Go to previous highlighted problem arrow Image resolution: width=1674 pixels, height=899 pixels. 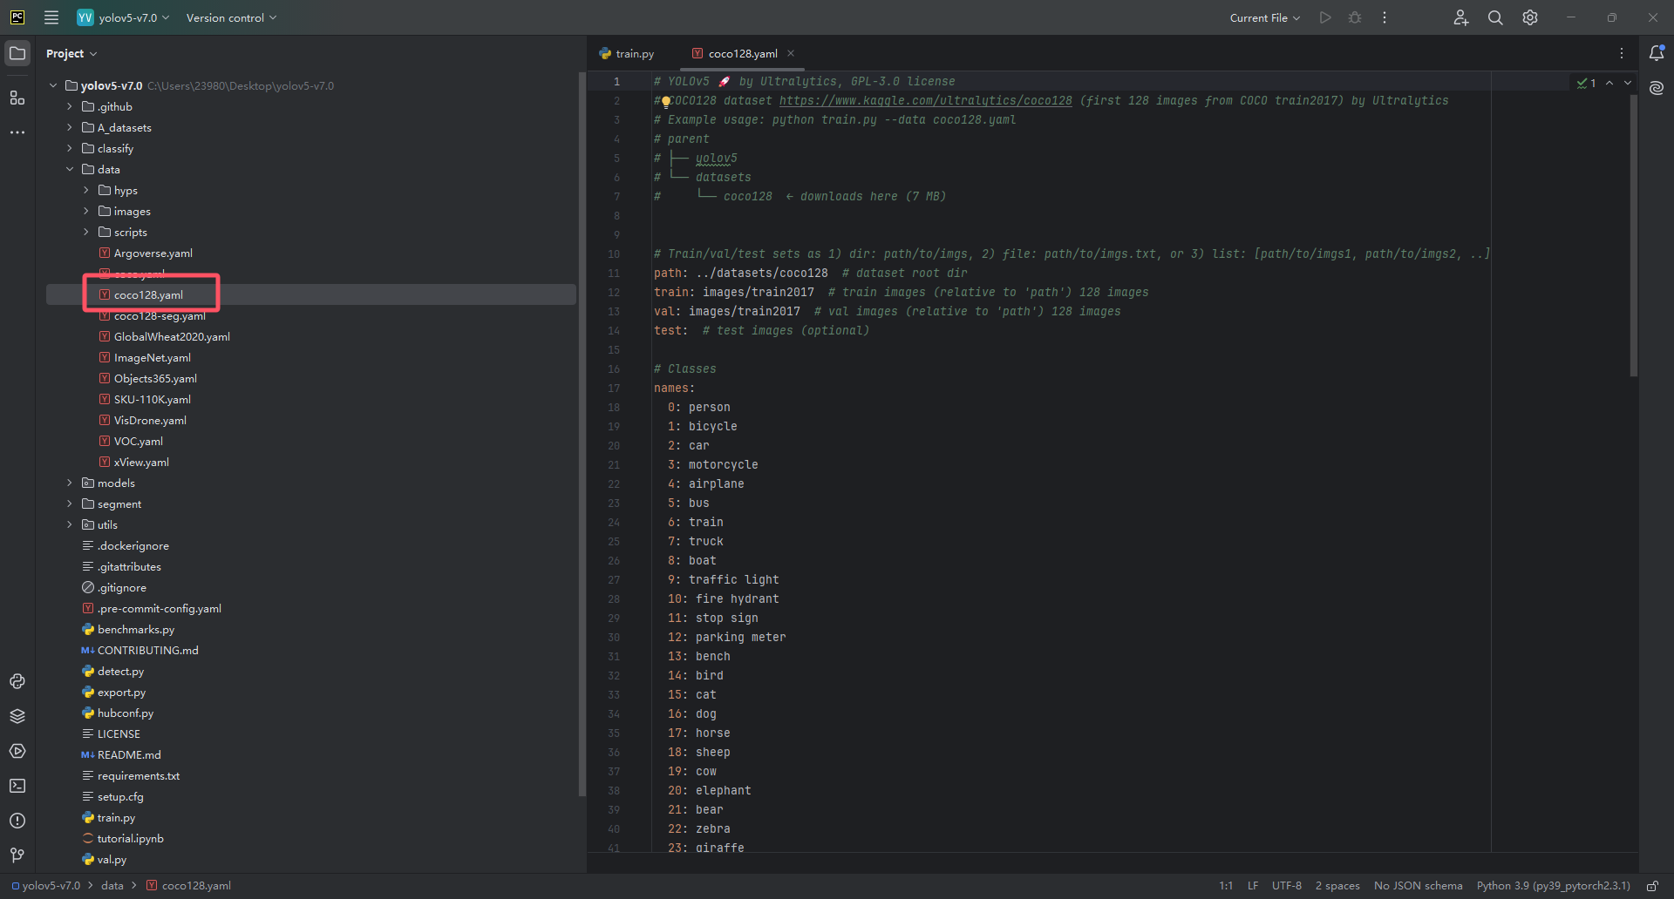1609,83
